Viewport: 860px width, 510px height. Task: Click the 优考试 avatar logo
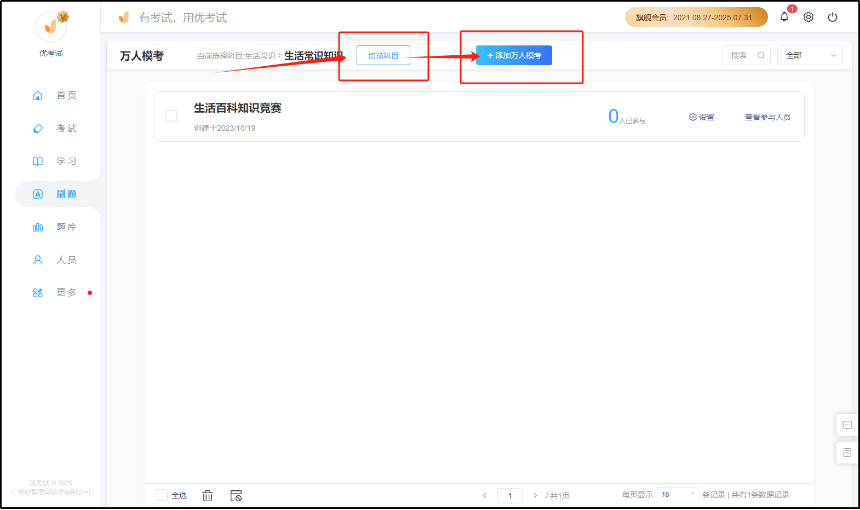click(51, 26)
